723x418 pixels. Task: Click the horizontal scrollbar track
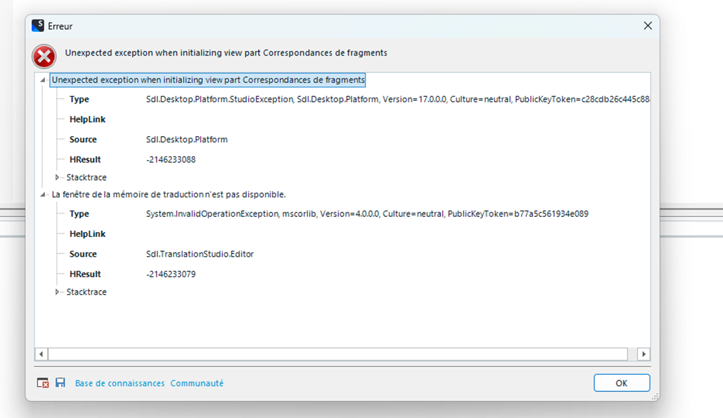[x=338, y=354]
